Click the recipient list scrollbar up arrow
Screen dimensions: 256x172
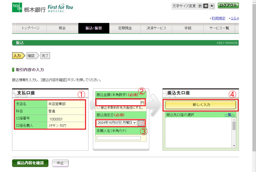pyautogui.click(x=234, y=120)
